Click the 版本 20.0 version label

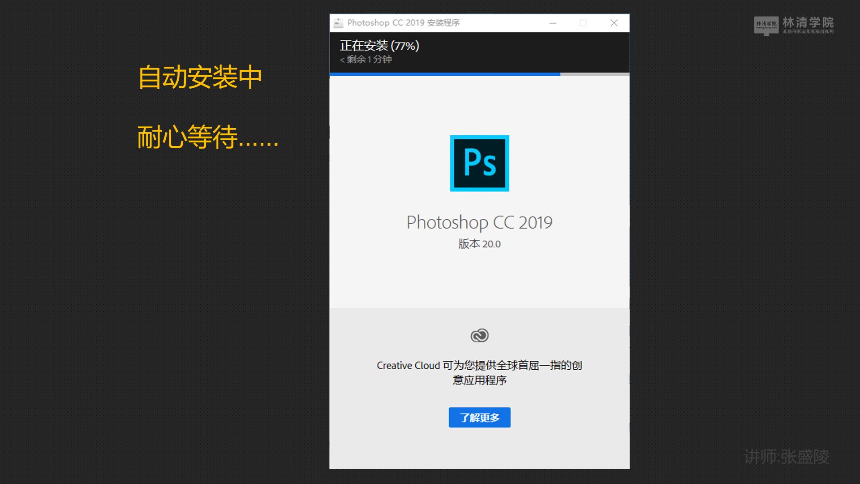click(x=479, y=244)
